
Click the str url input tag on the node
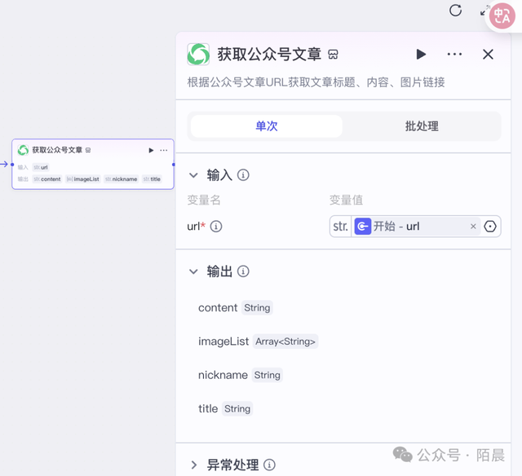tap(41, 167)
